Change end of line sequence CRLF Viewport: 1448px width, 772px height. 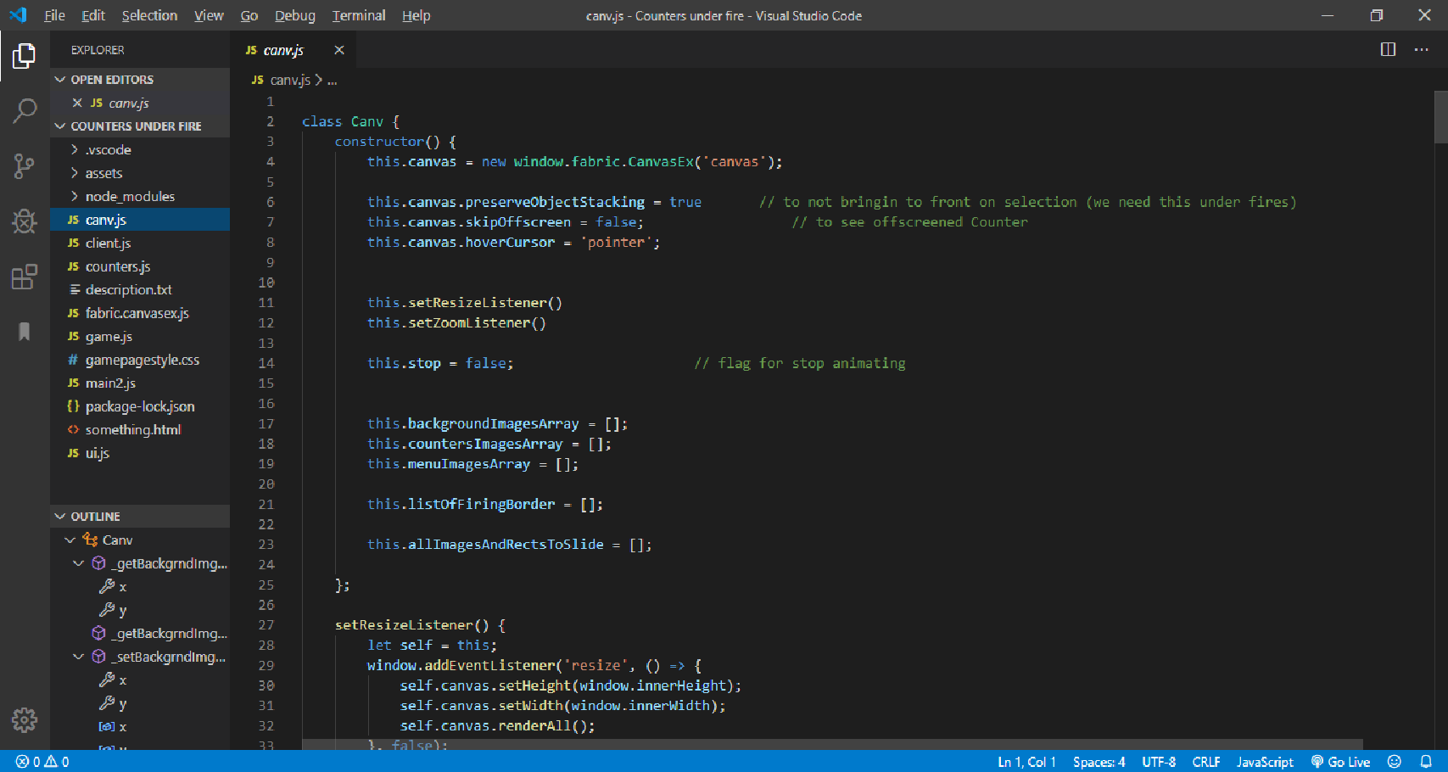tap(1205, 762)
